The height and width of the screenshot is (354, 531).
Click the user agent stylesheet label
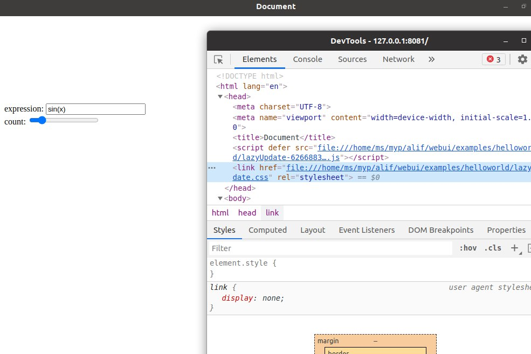tap(489, 287)
